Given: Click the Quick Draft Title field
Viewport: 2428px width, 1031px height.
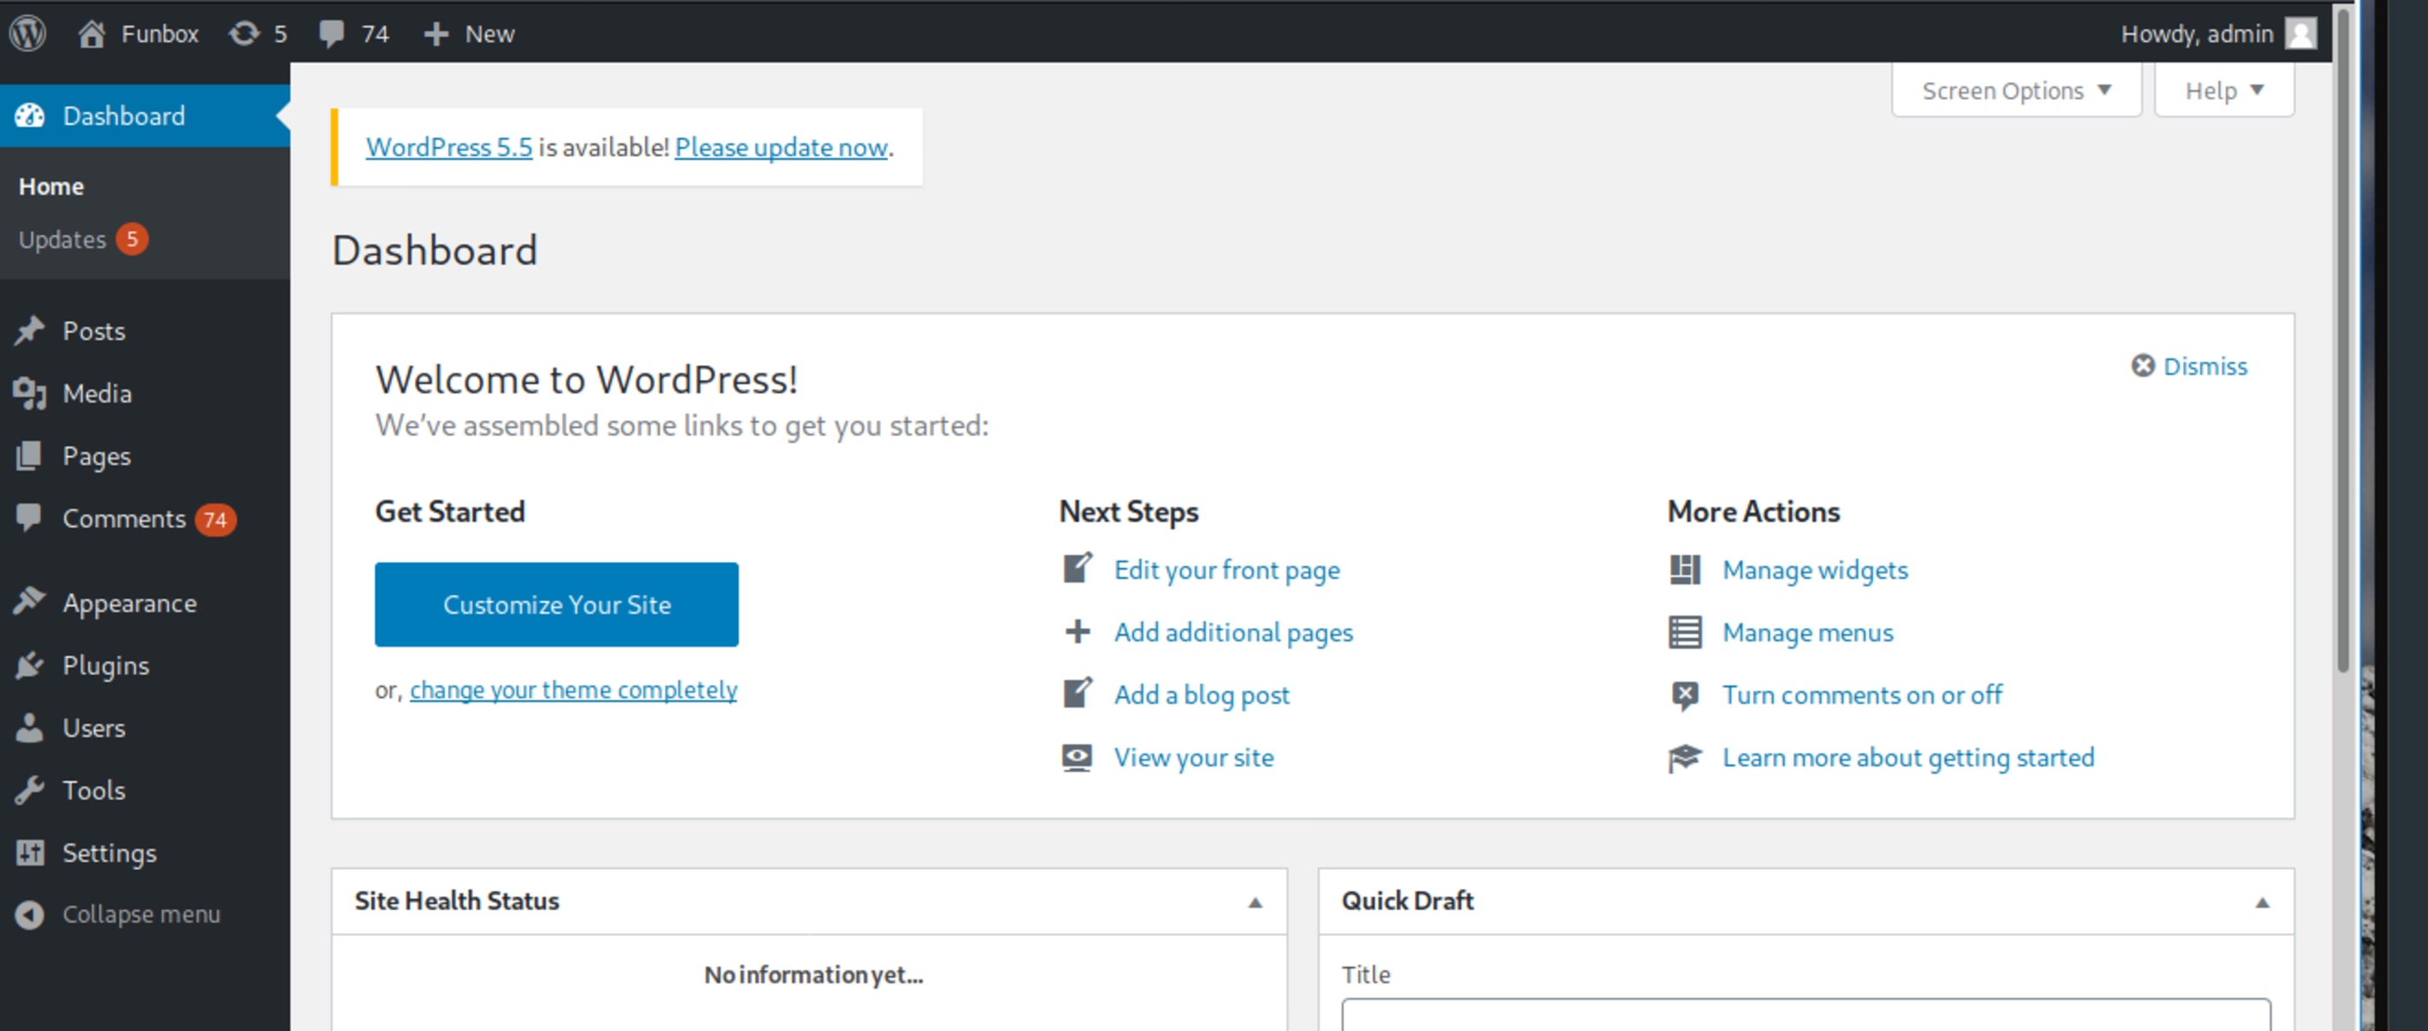Looking at the screenshot, I should click(1805, 1016).
